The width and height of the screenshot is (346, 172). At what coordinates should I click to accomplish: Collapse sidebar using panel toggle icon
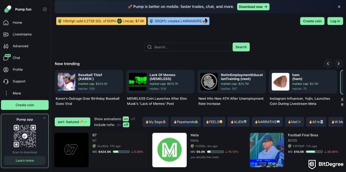pos(44,9)
